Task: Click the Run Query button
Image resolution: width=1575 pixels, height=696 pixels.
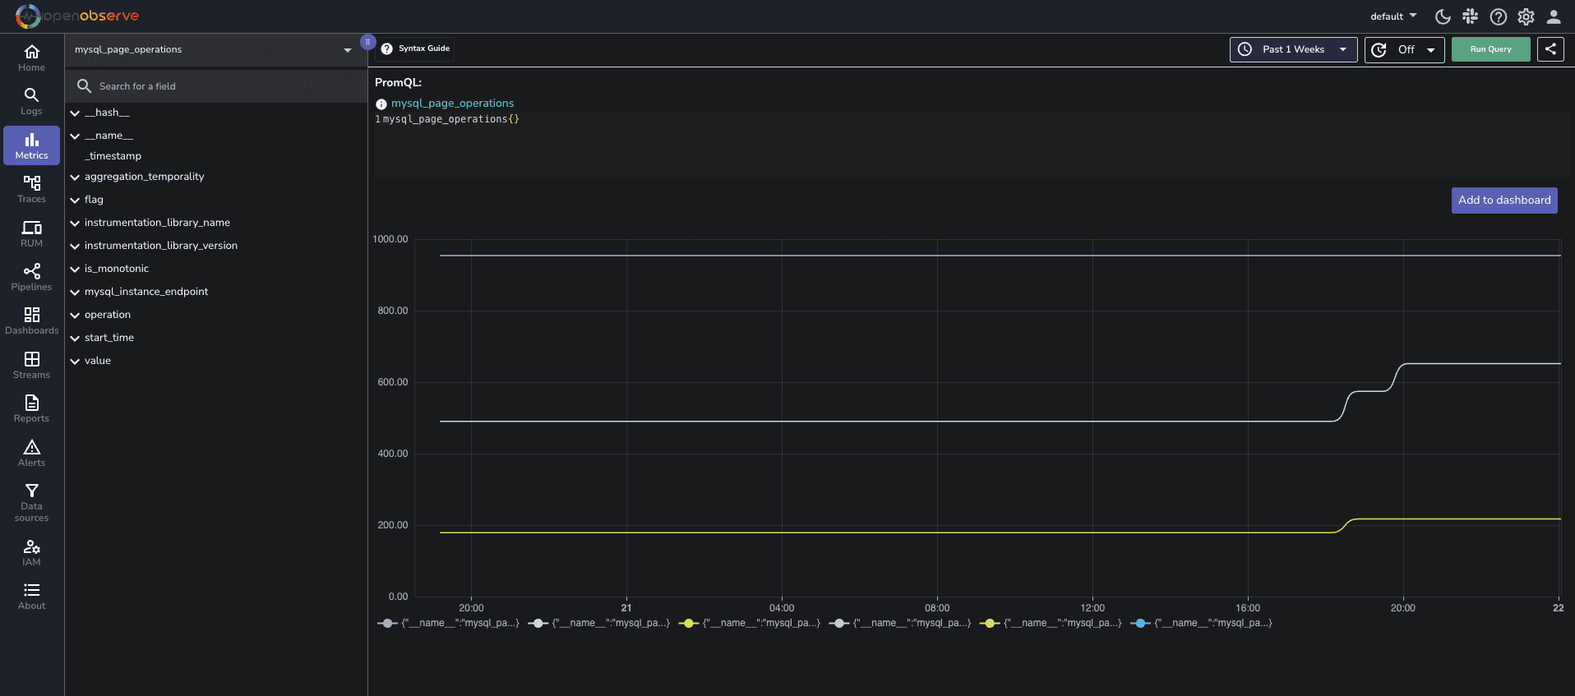Action: [x=1490, y=49]
